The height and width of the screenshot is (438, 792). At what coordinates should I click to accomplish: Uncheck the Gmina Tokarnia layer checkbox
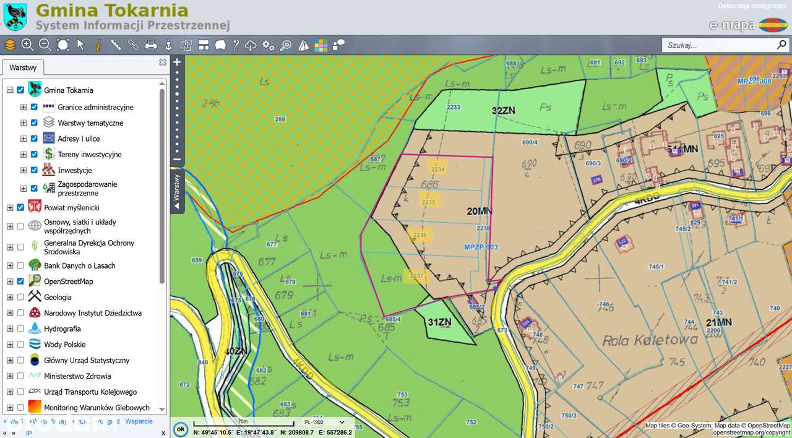tap(20, 90)
